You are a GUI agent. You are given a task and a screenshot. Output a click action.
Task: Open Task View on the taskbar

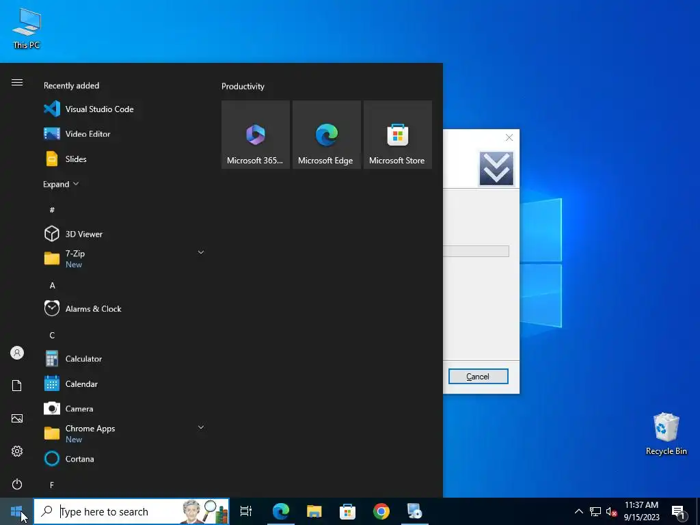246,511
